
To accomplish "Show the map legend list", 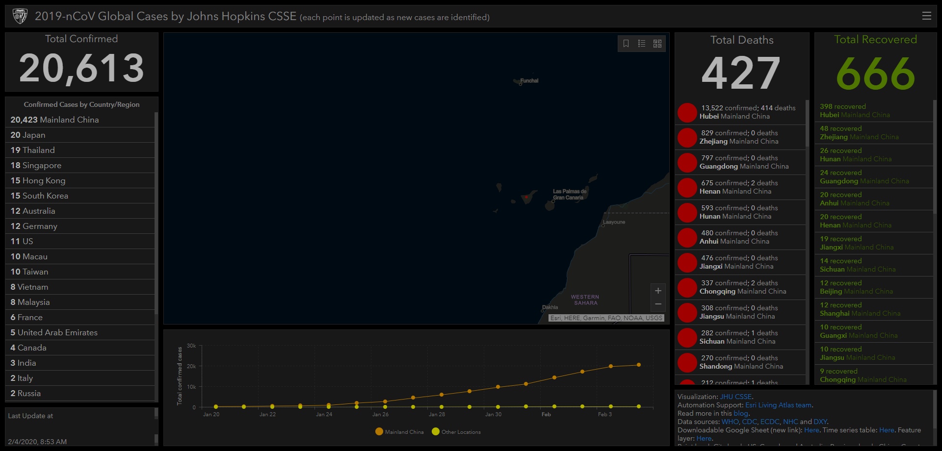I will (641, 44).
